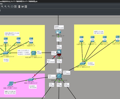Click the VLAN11 .11.5/29 note

click(6, 60)
